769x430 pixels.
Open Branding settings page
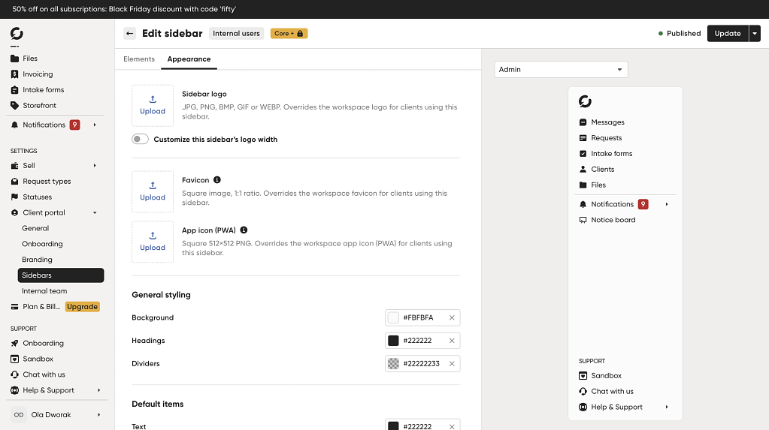pos(37,260)
